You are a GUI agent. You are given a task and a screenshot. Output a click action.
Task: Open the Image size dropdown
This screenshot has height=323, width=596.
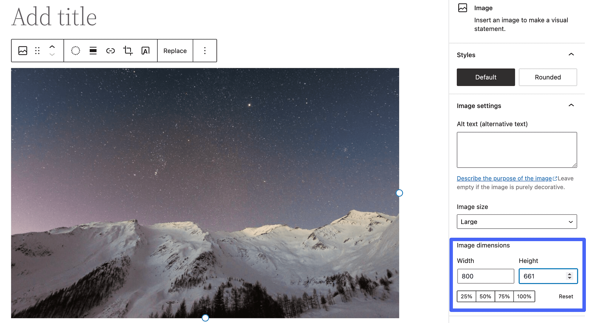pyautogui.click(x=517, y=221)
